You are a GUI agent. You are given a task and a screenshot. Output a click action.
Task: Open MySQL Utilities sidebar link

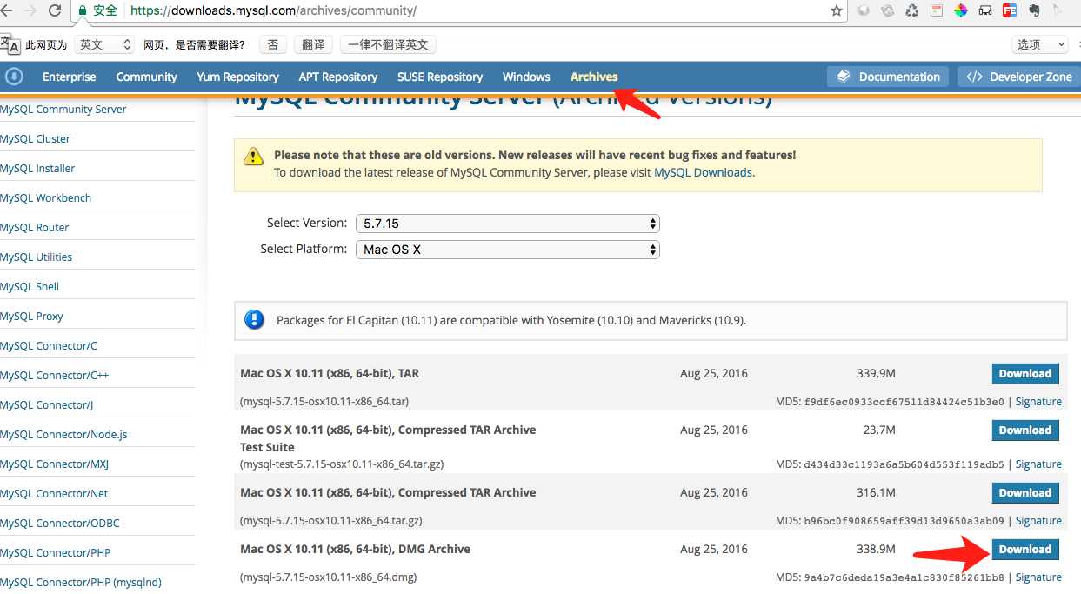click(x=36, y=257)
